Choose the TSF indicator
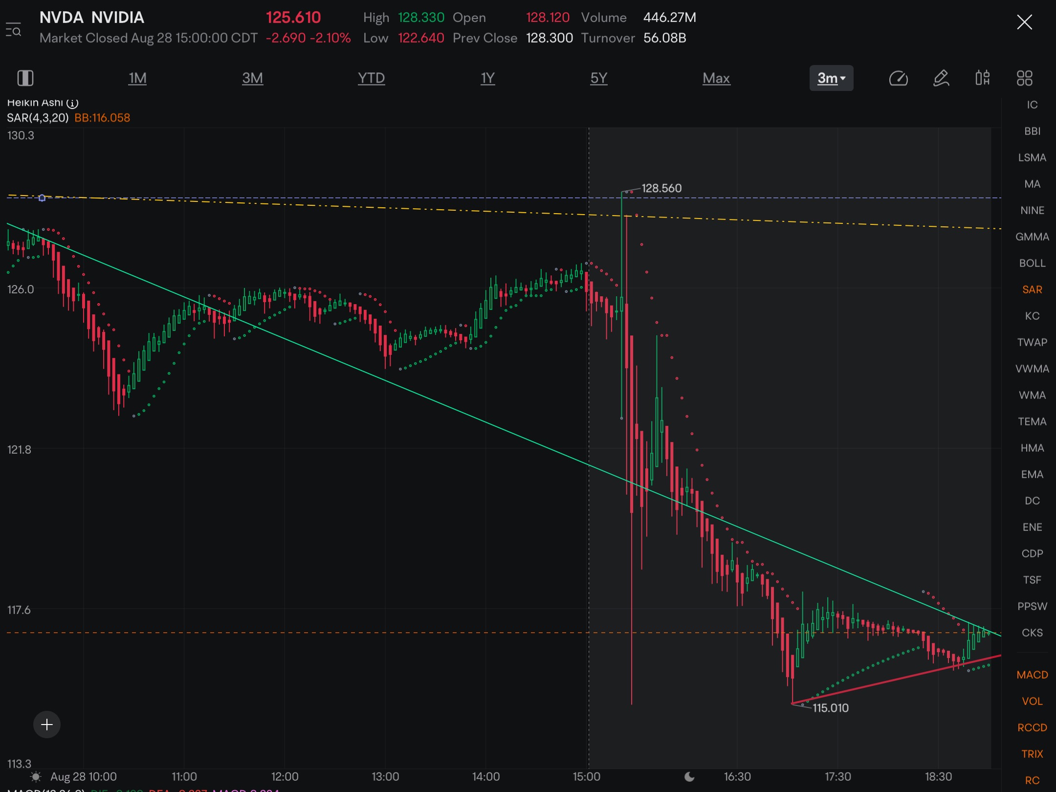This screenshot has width=1056, height=792. [1032, 580]
